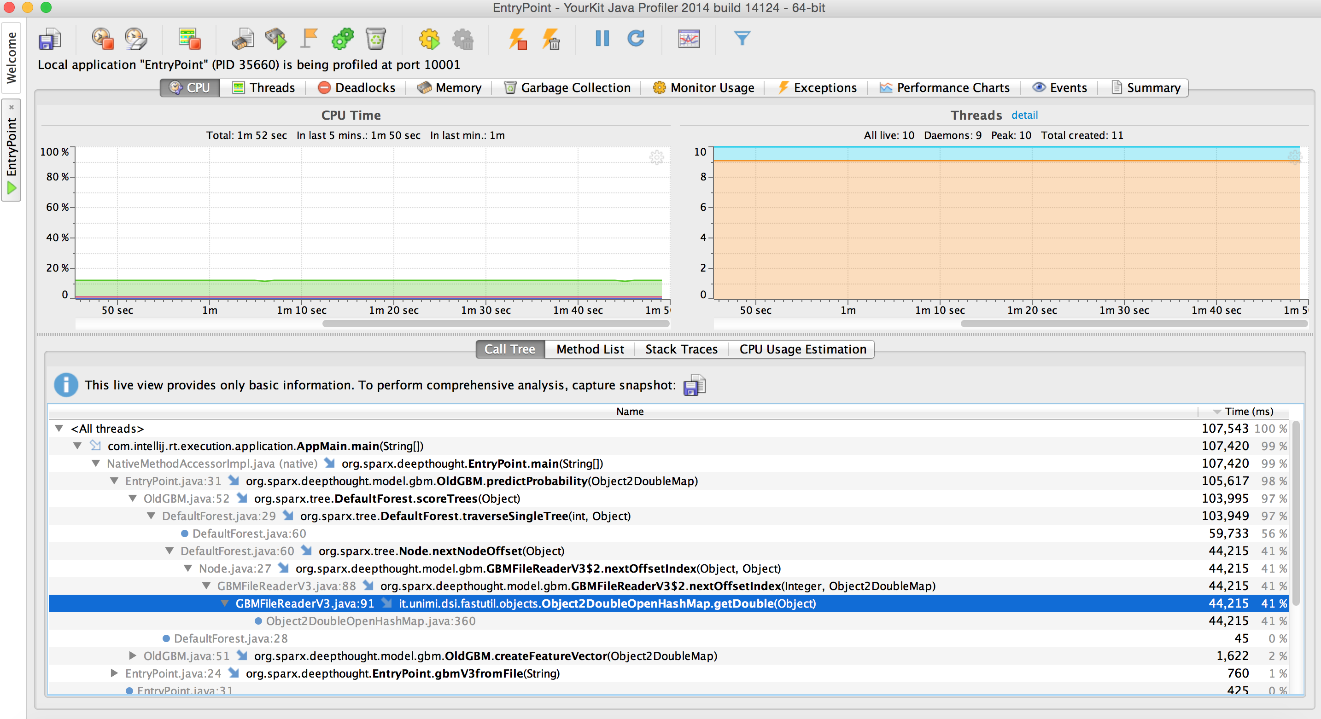Collapse the AppMain.main node
The height and width of the screenshot is (719, 1321).
point(77,445)
